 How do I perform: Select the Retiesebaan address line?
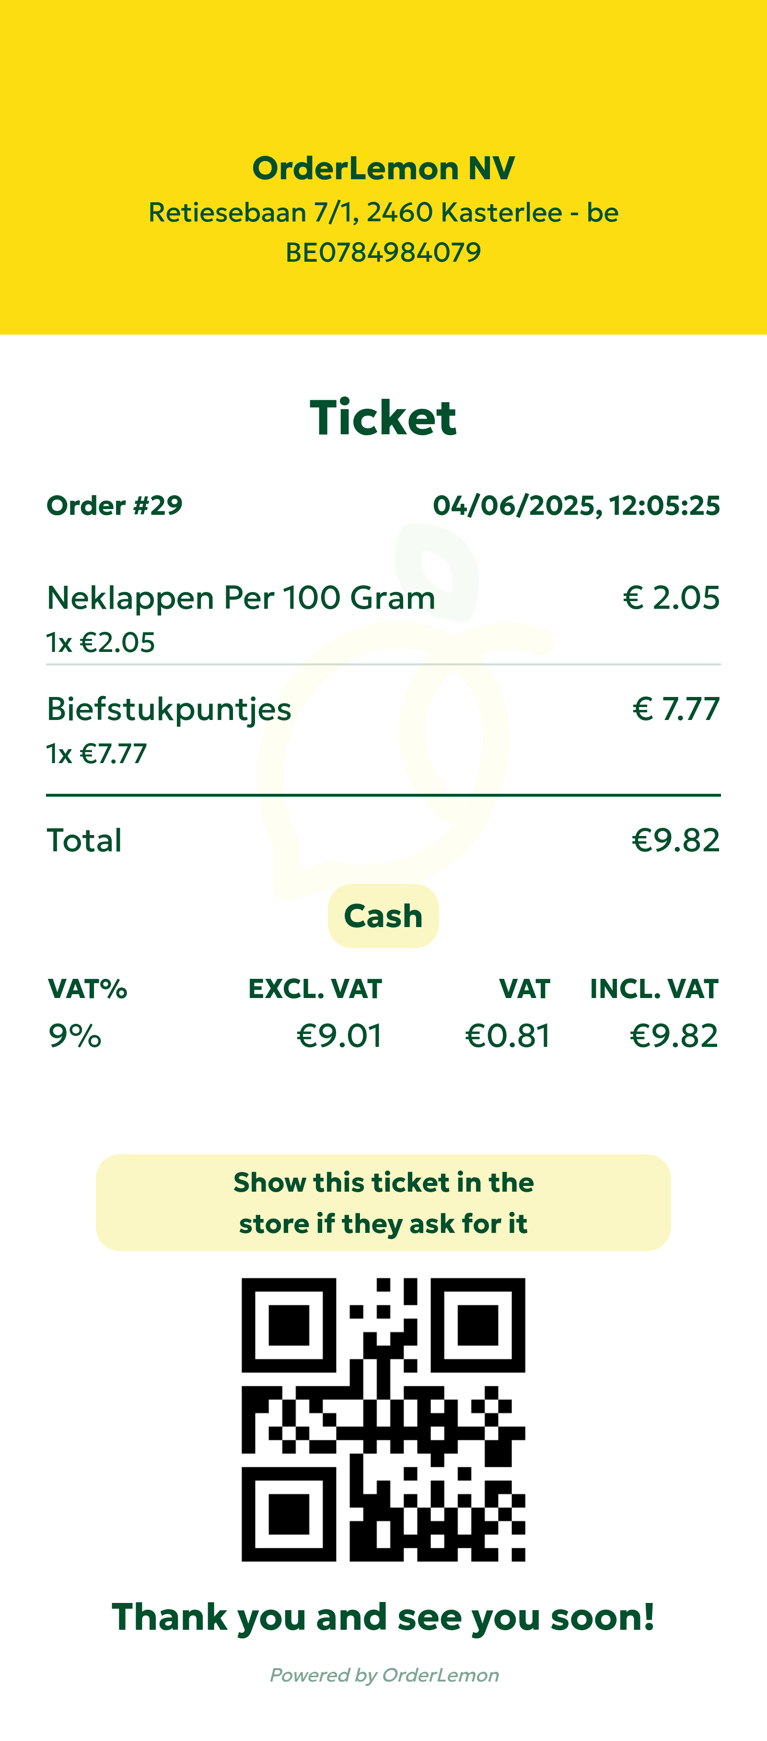[383, 212]
